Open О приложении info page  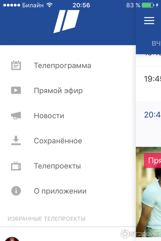tap(60, 191)
